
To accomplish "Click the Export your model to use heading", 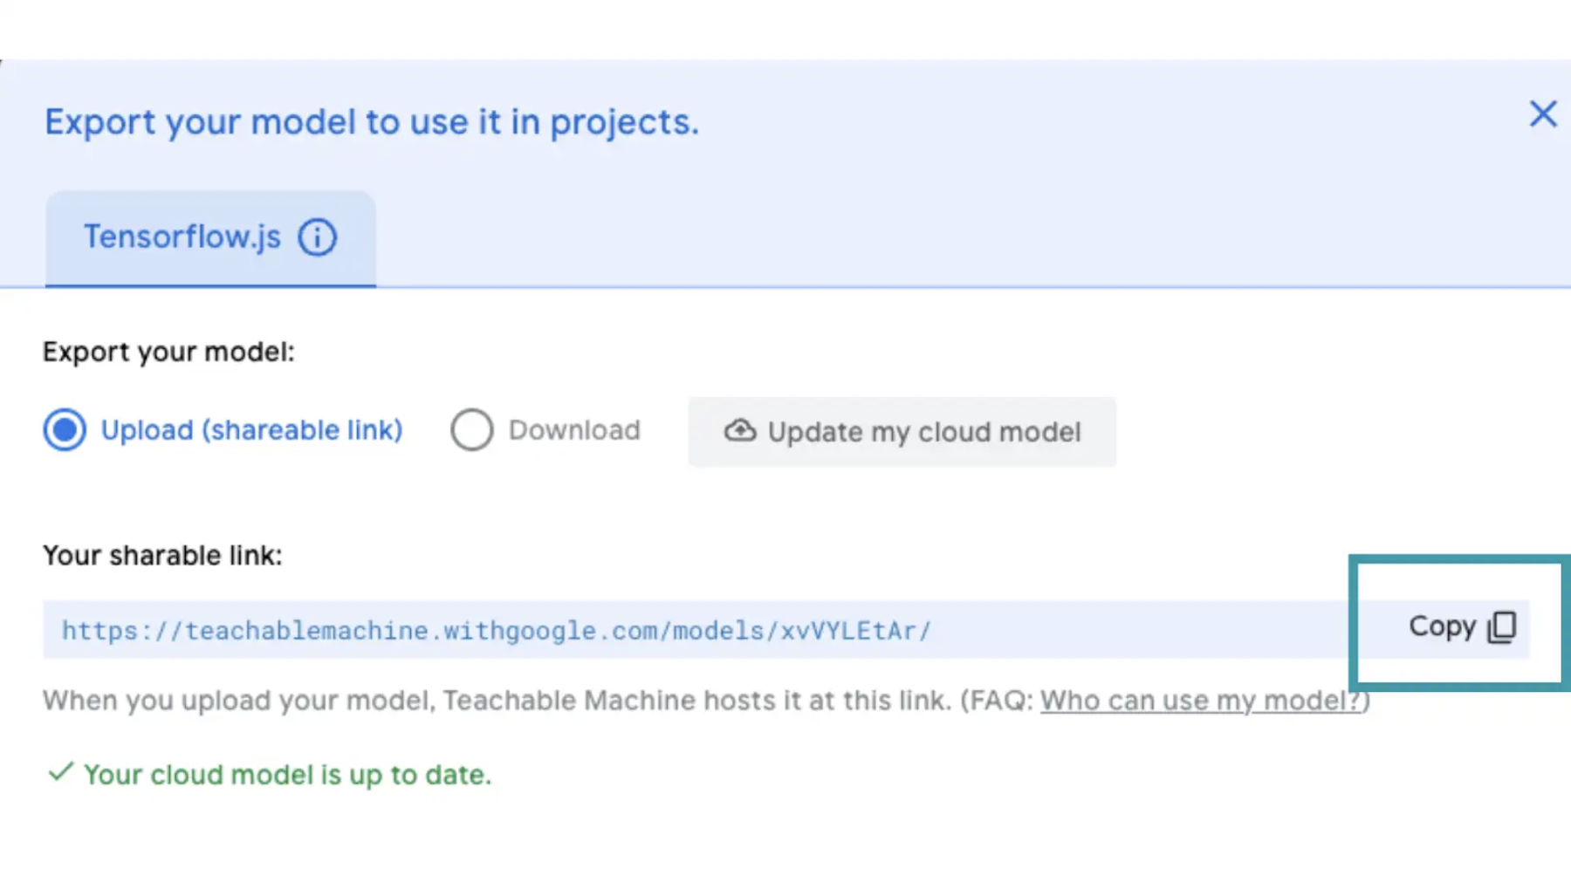I will [372, 122].
